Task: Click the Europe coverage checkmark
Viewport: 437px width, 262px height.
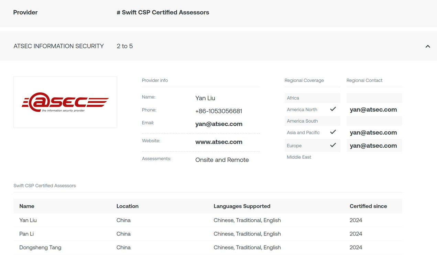Action: click(333, 145)
